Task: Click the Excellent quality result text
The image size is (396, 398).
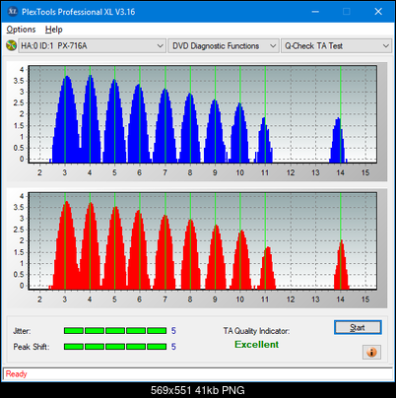Action: pyautogui.click(x=257, y=345)
